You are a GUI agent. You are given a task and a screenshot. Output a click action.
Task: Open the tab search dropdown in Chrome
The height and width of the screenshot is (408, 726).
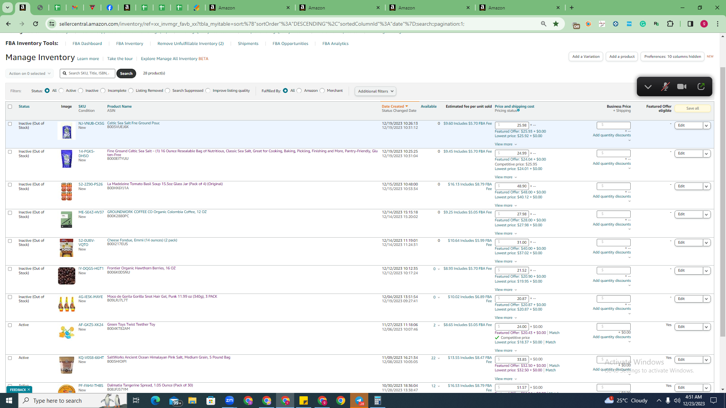(7, 8)
